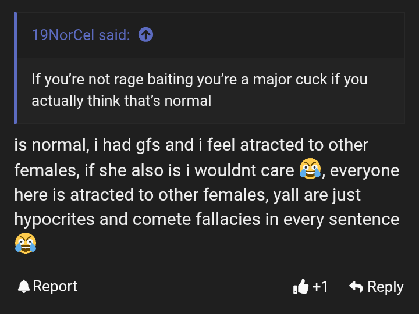Click the blue vertical quote border
This screenshot has height=314, width=419.
point(16,68)
